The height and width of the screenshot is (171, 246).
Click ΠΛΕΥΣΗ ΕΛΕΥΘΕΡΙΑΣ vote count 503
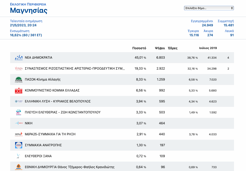(162, 112)
